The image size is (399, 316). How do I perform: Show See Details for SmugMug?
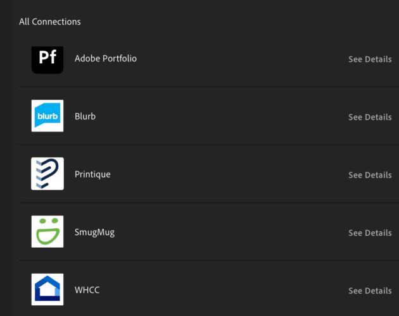[x=370, y=233]
